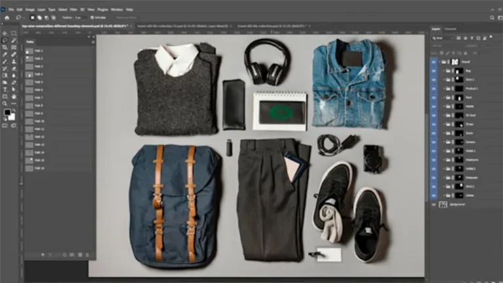Screen dimensions: 503x283
Task: Select Path 4 in Paths panel
Action: pos(60,74)
